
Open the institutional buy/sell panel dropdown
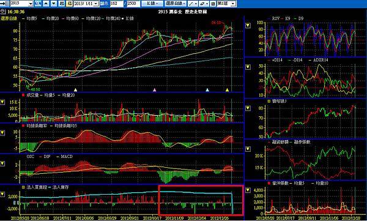[2, 194]
